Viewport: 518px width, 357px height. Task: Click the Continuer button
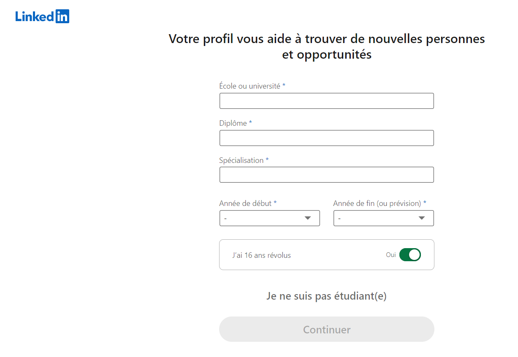coord(326,329)
